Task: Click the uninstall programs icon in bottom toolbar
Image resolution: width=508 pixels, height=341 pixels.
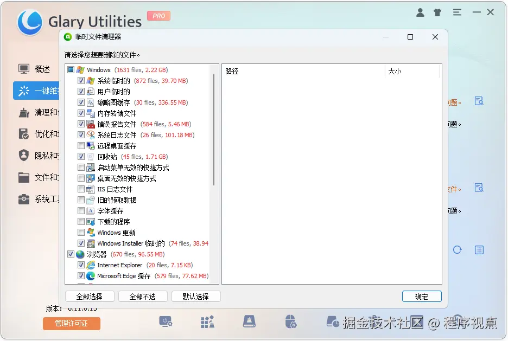Action: tap(208, 321)
